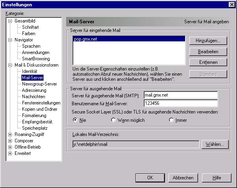Viewport: 237px width, 188px height.
Task: Select Kopien und Ordner
Action: [x=40, y=109]
